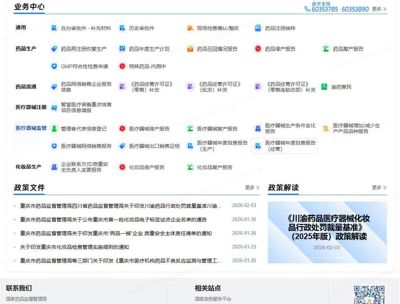Select the 药品生产 category
The height and width of the screenshot is (304, 400).
(26, 49)
